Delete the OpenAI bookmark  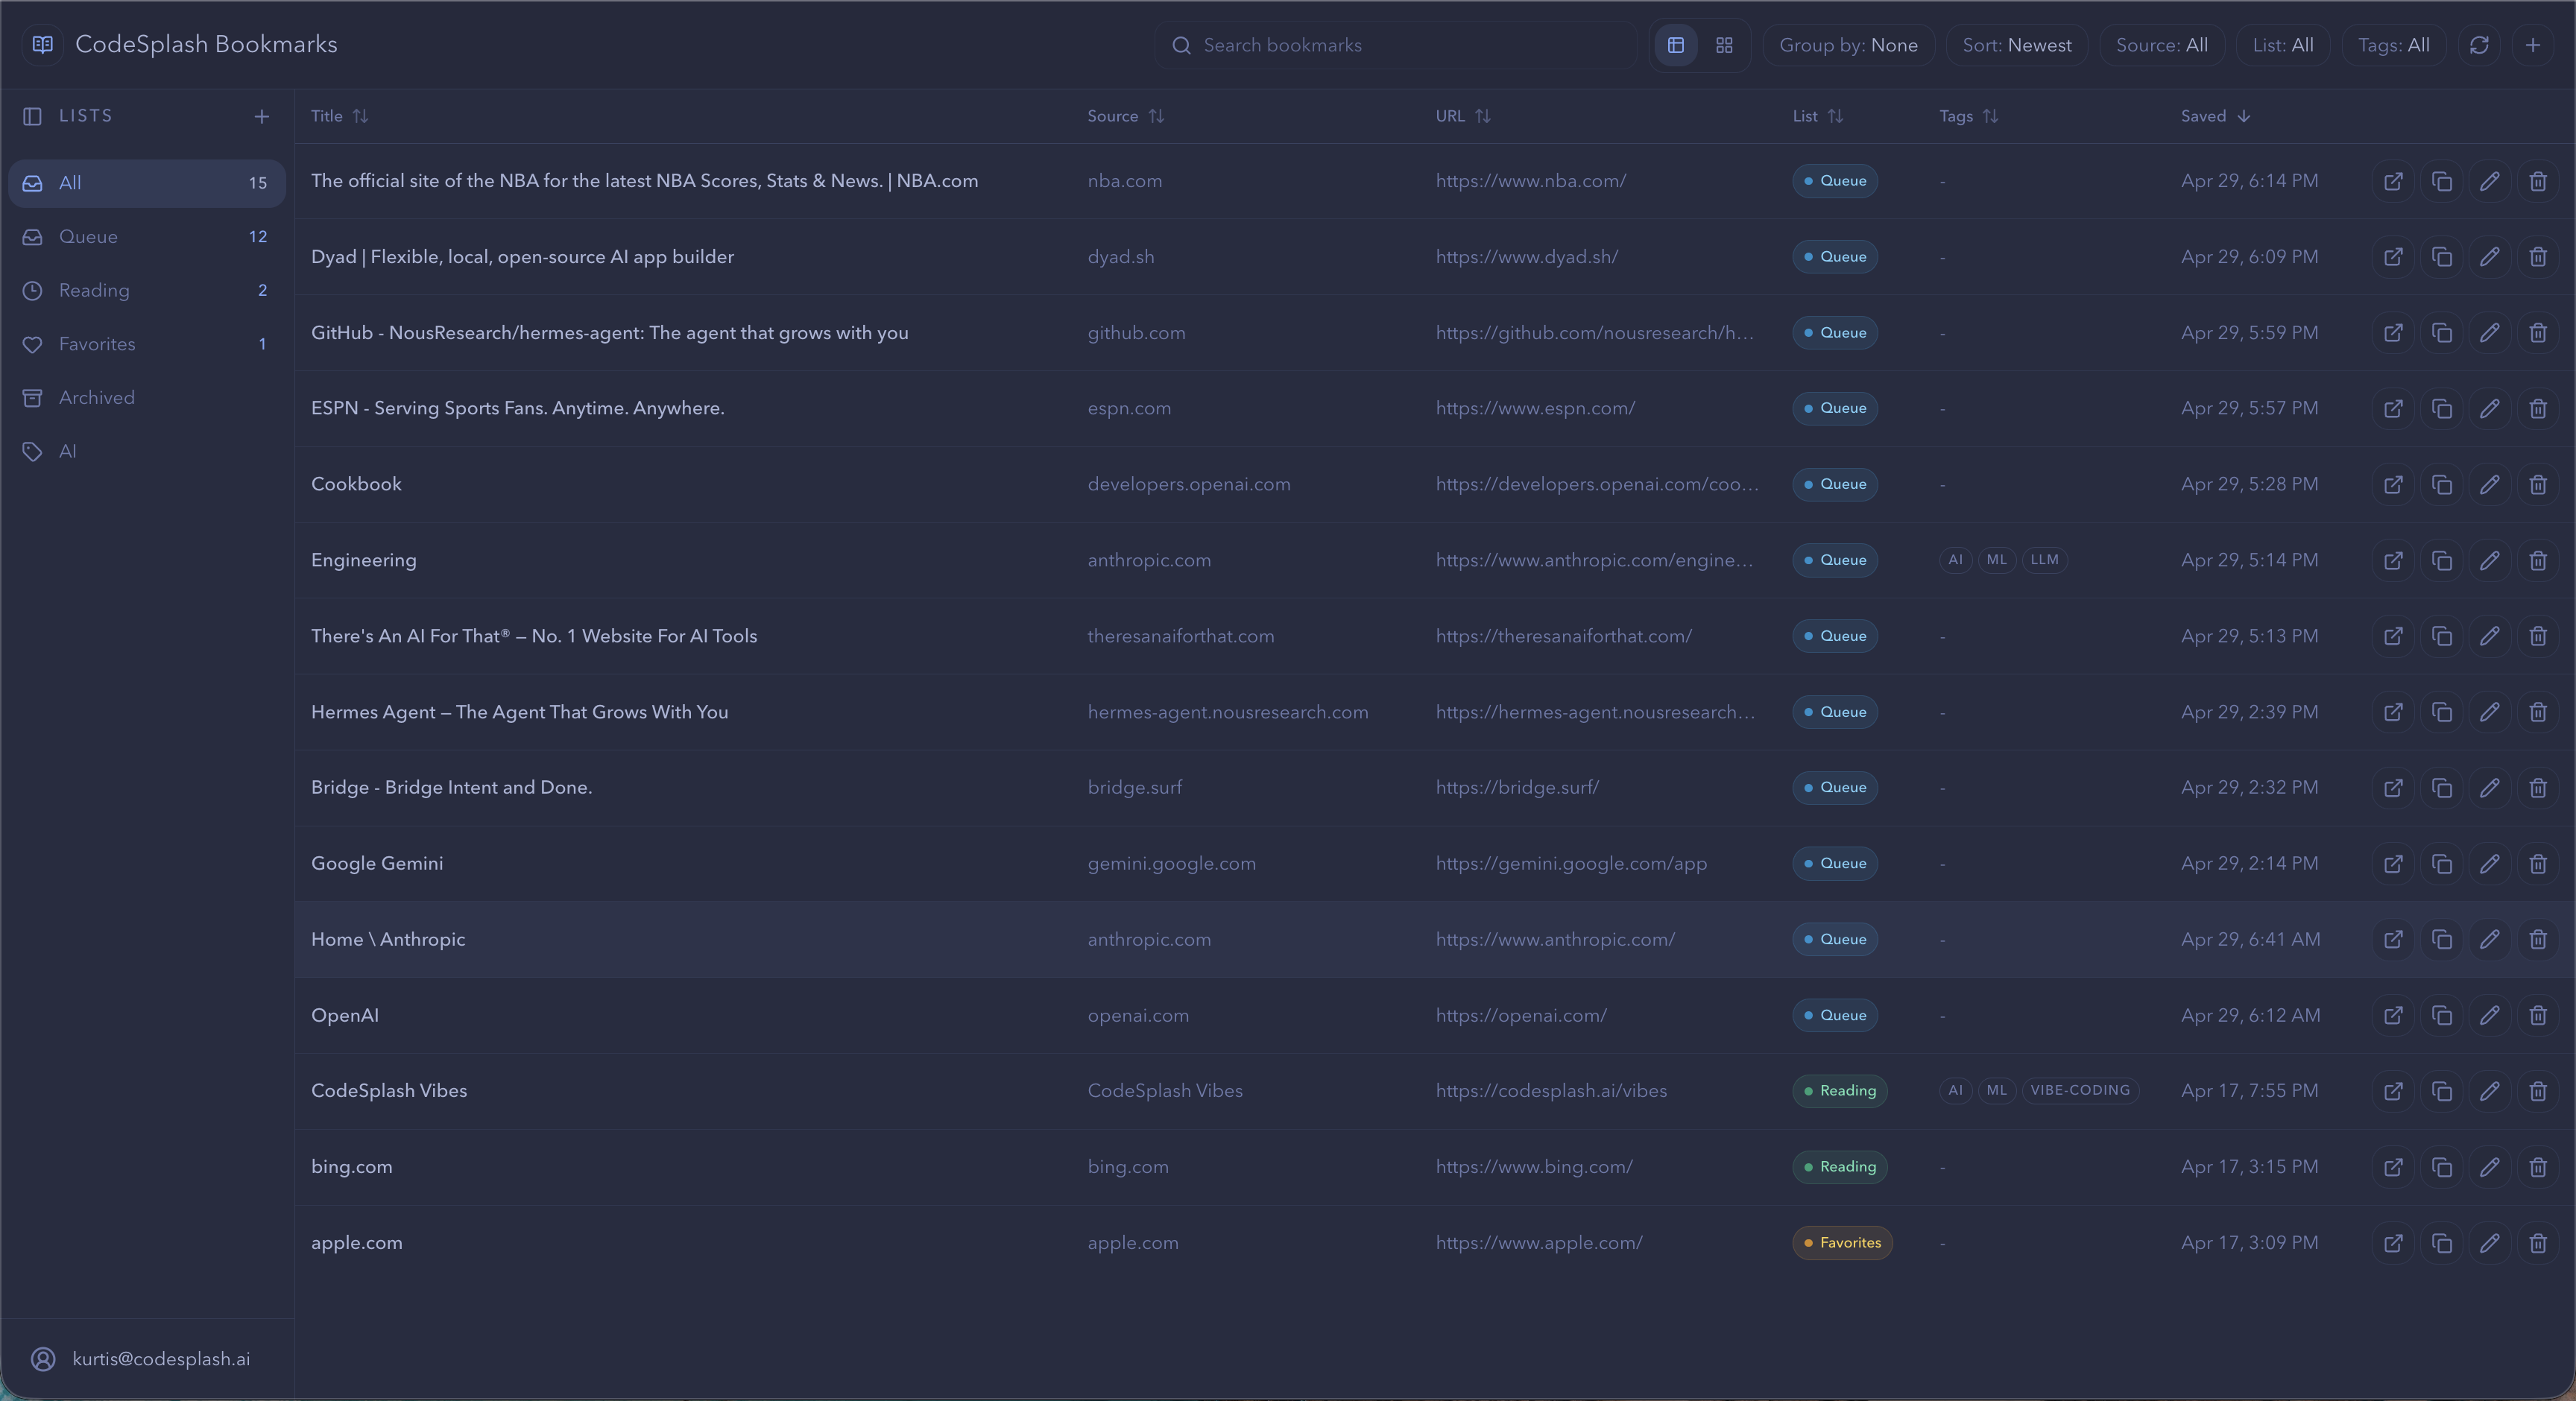[x=2537, y=1015]
